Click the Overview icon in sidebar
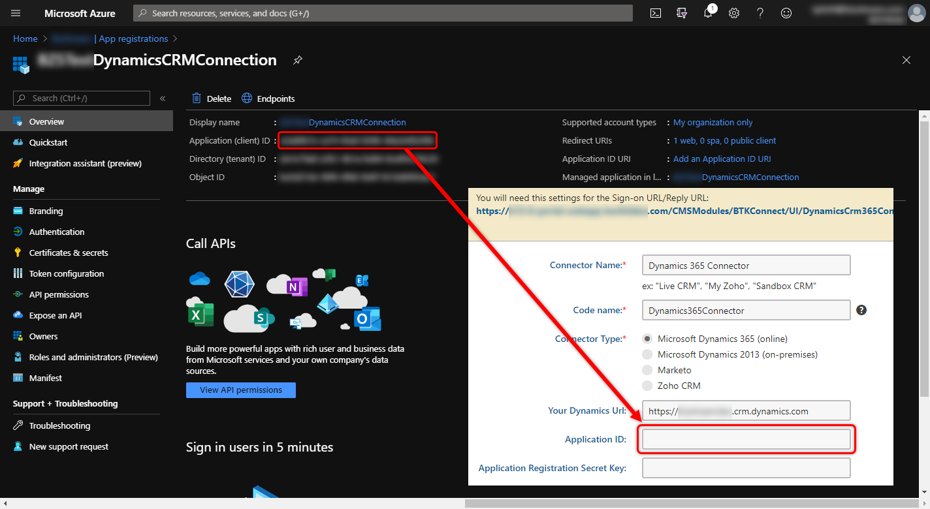 click(x=18, y=121)
